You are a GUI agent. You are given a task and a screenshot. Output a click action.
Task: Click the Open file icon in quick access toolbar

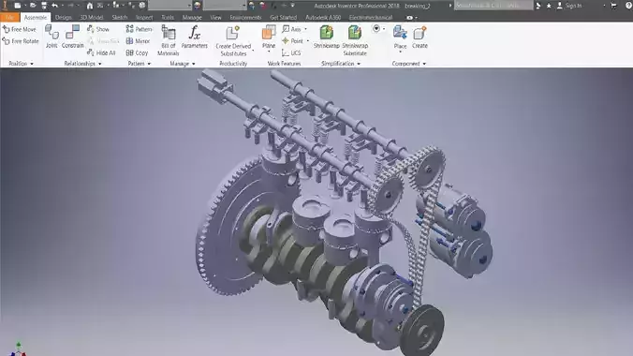[x=33, y=6]
